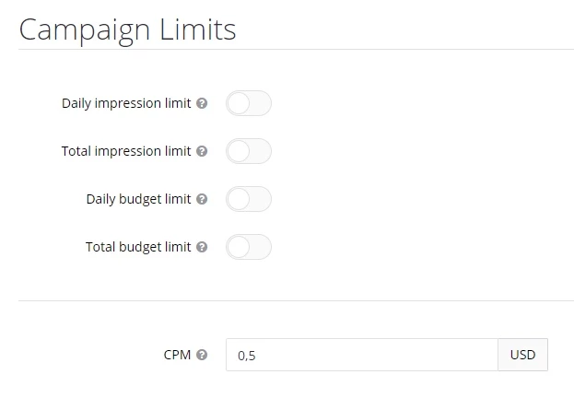This screenshot has width=574, height=398.
Task: Click the divider line under Campaign Limits heading
Action: 296,49
